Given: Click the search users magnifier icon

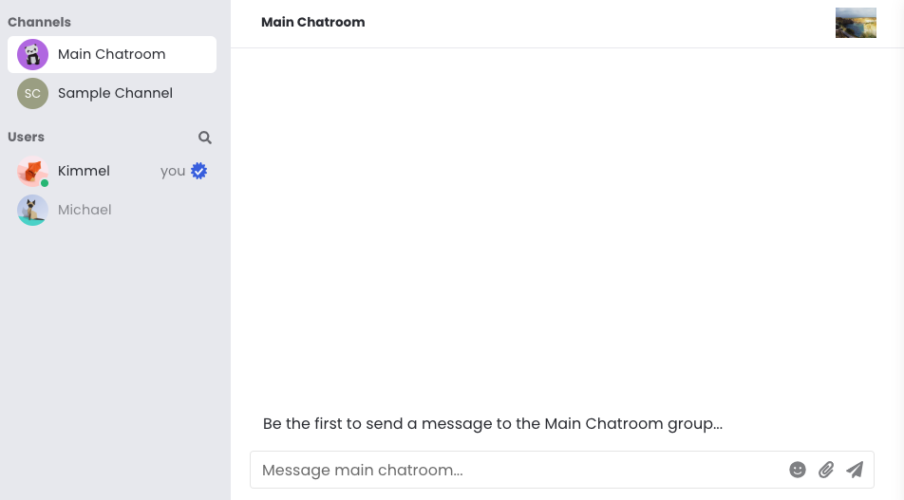Looking at the screenshot, I should click(x=205, y=138).
